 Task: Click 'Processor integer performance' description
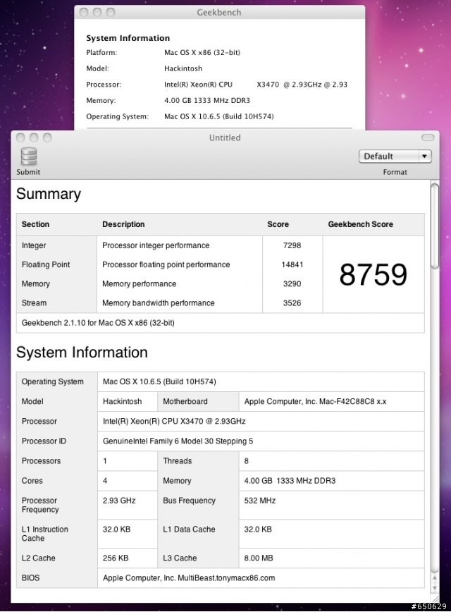click(156, 245)
